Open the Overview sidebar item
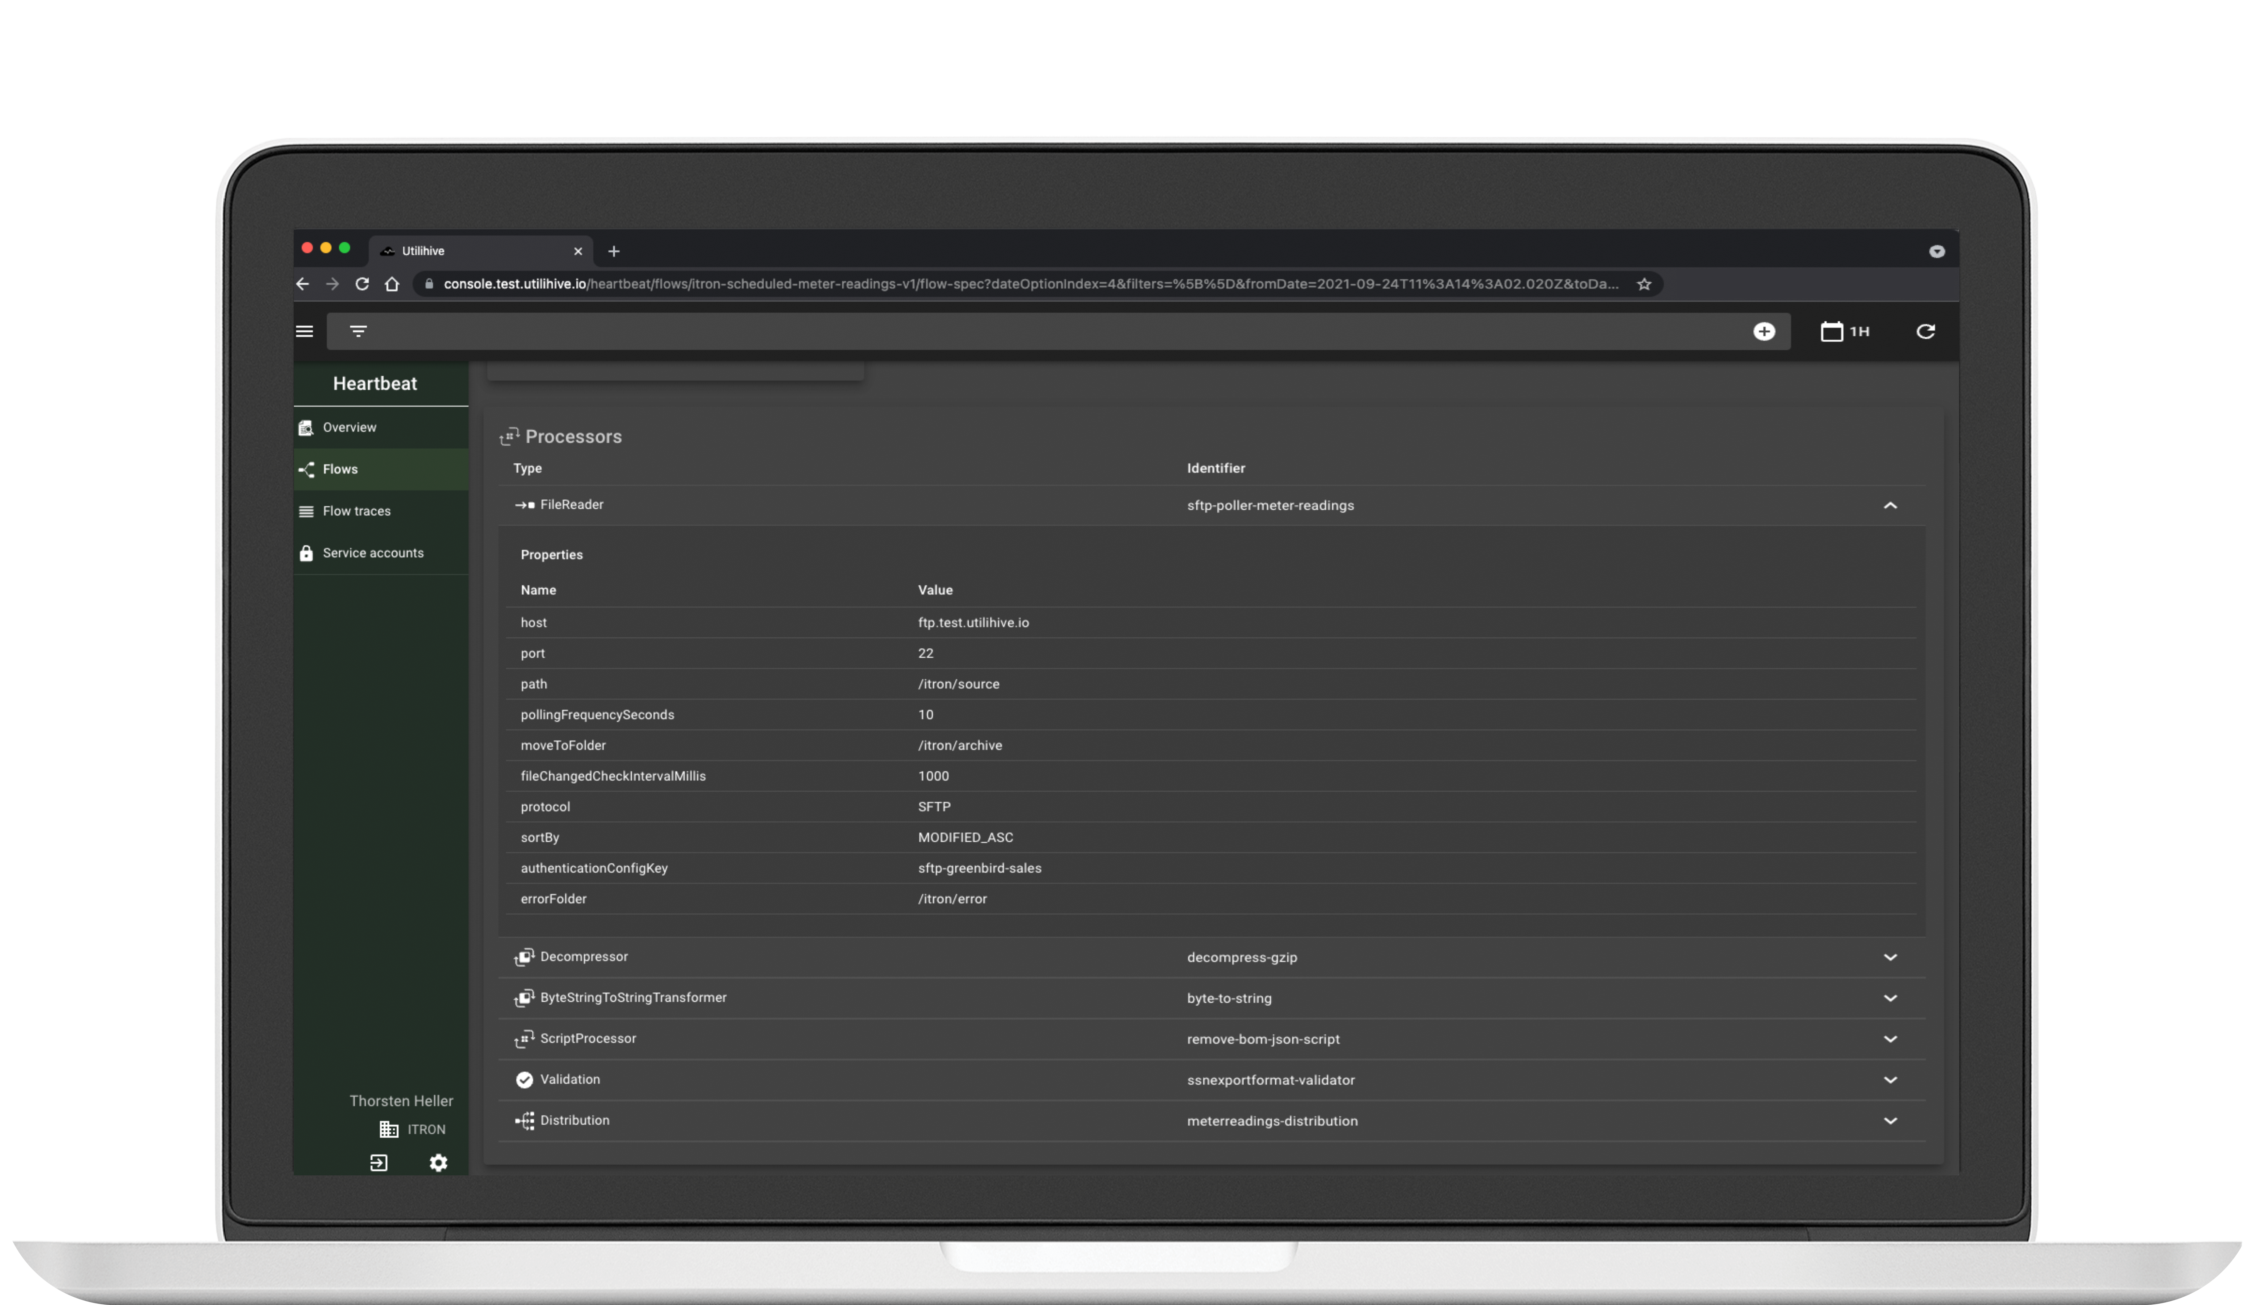Screen dimensions: 2257x1305 click(381, 427)
